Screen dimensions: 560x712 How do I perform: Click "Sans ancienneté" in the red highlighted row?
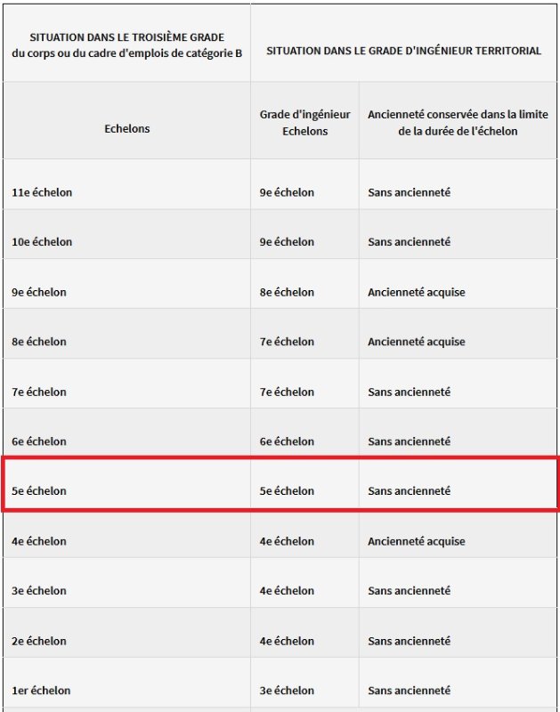click(409, 491)
